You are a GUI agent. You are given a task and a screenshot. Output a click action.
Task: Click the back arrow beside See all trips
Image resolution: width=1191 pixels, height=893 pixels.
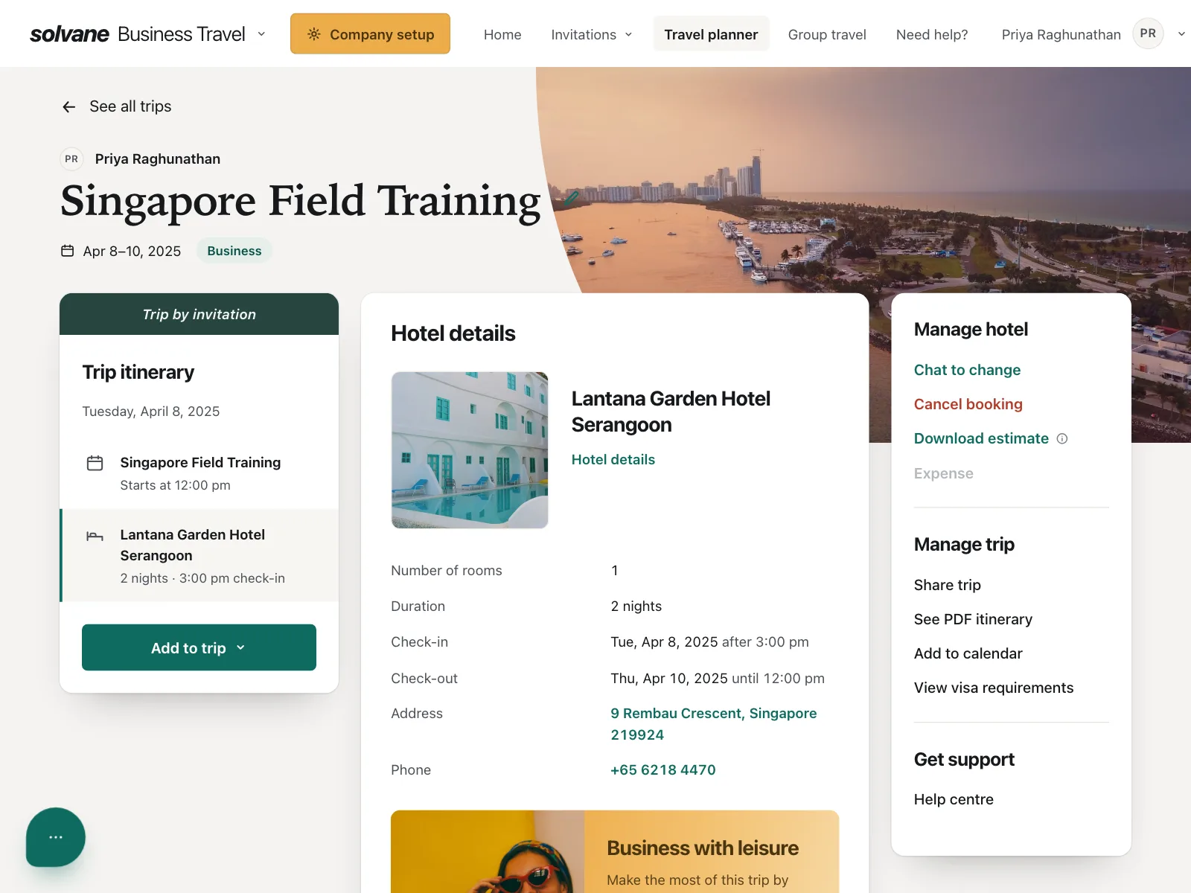coord(69,107)
